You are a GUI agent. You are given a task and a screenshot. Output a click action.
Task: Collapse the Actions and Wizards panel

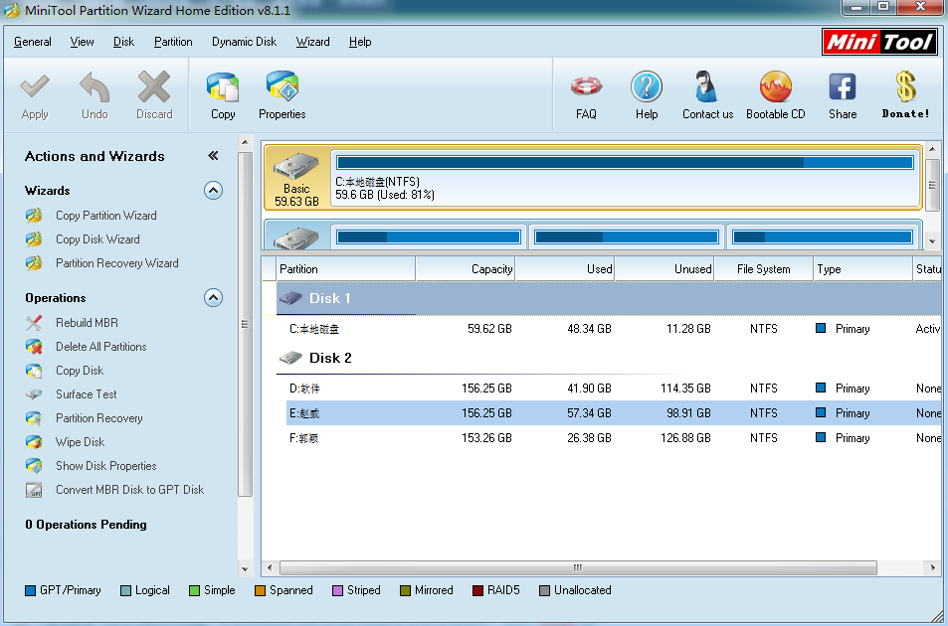pos(213,156)
